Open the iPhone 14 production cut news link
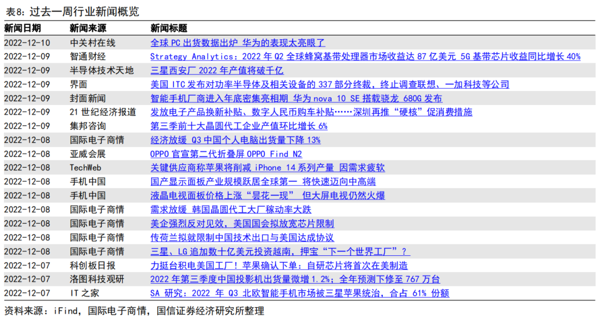This screenshot has width=600, height=322. (267, 168)
